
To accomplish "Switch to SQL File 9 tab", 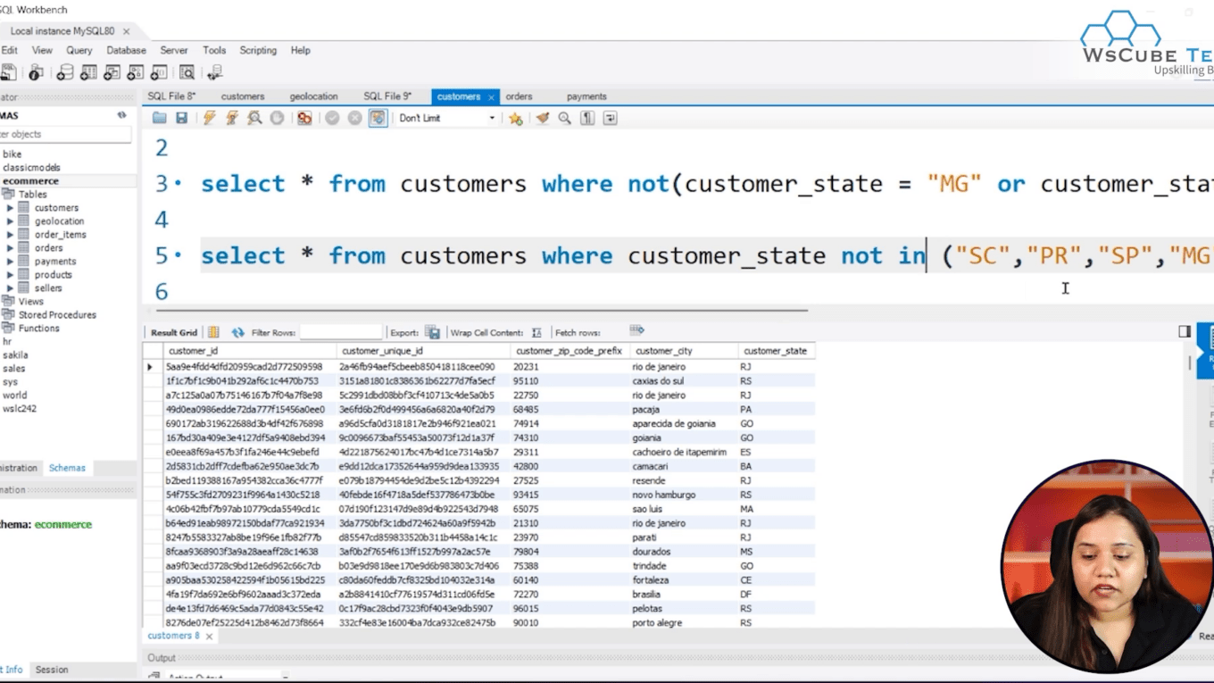I will (x=387, y=96).
